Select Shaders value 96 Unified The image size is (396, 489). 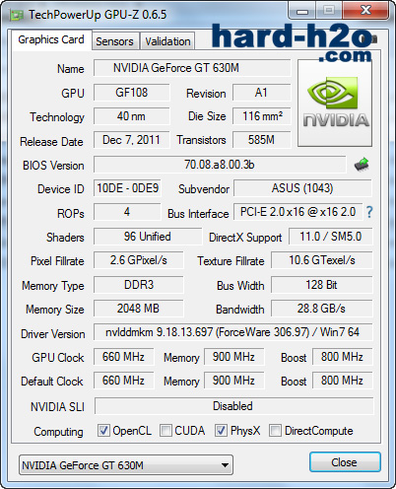pyautogui.click(x=148, y=237)
